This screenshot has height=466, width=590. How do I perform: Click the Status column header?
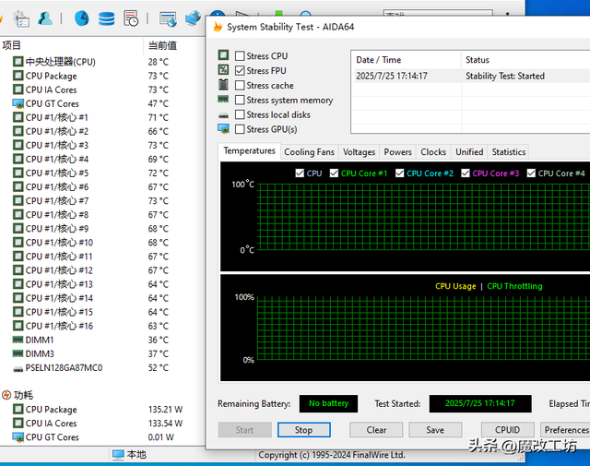click(x=525, y=60)
